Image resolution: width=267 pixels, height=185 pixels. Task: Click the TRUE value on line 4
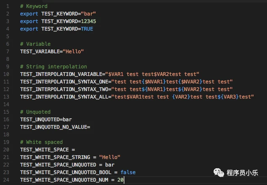click(87, 29)
